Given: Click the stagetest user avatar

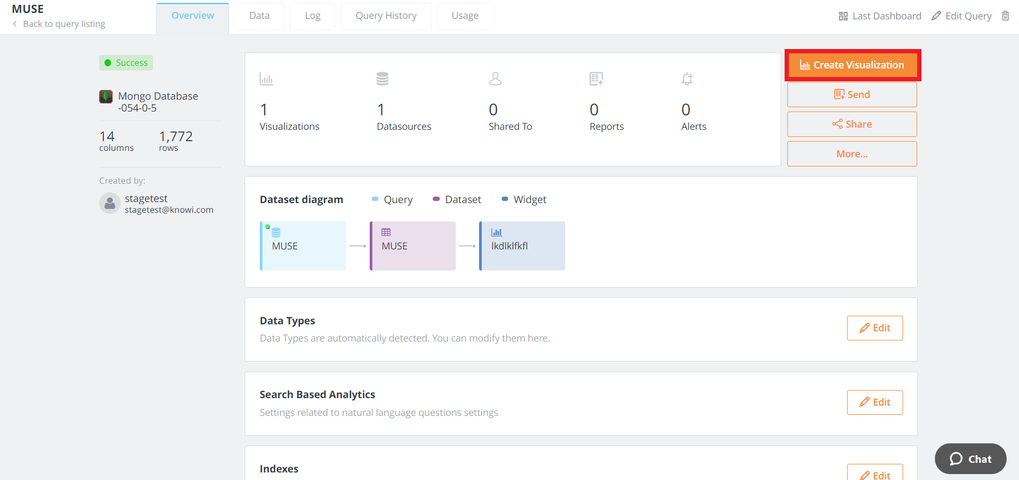Looking at the screenshot, I should pyautogui.click(x=109, y=203).
